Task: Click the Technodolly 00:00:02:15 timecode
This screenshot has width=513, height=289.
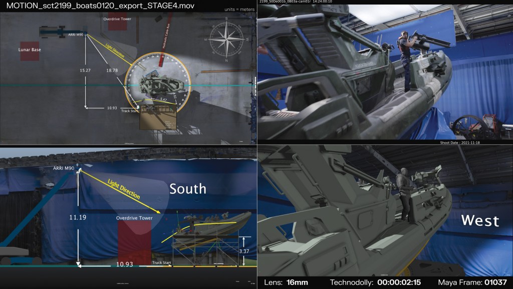Action: point(375,282)
